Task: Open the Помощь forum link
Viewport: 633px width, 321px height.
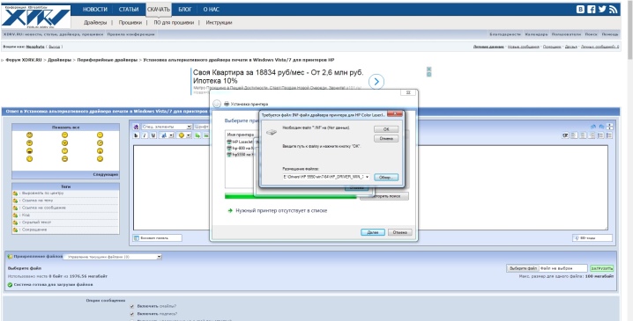Action: (610, 34)
